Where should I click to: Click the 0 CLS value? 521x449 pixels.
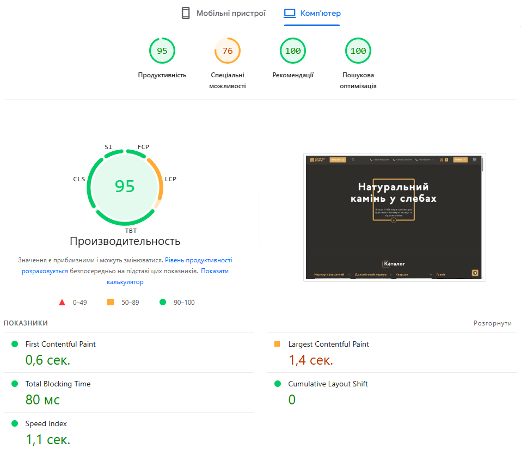(x=292, y=400)
